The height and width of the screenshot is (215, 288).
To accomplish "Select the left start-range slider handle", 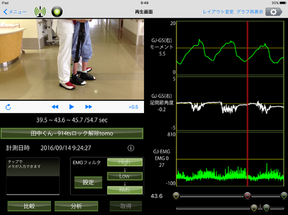I will tap(176, 196).
